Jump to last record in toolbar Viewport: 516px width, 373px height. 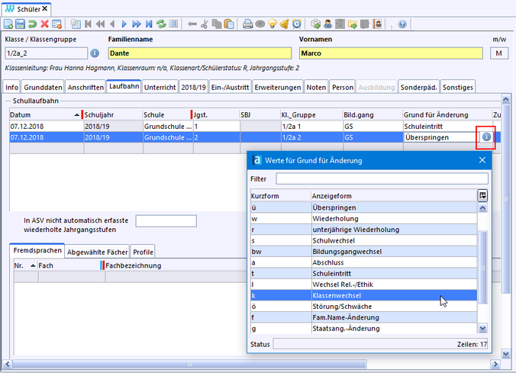click(x=148, y=24)
